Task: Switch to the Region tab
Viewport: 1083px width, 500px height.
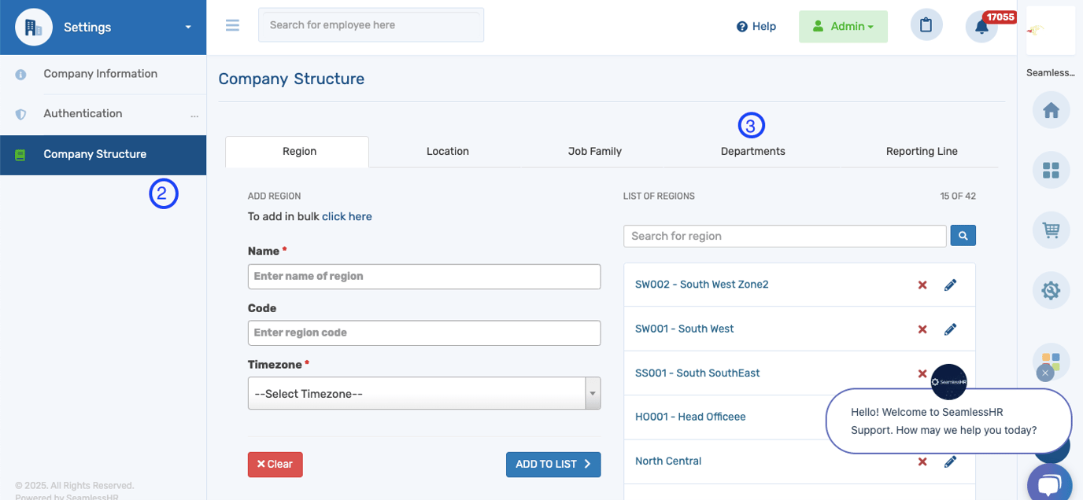Action: click(297, 152)
